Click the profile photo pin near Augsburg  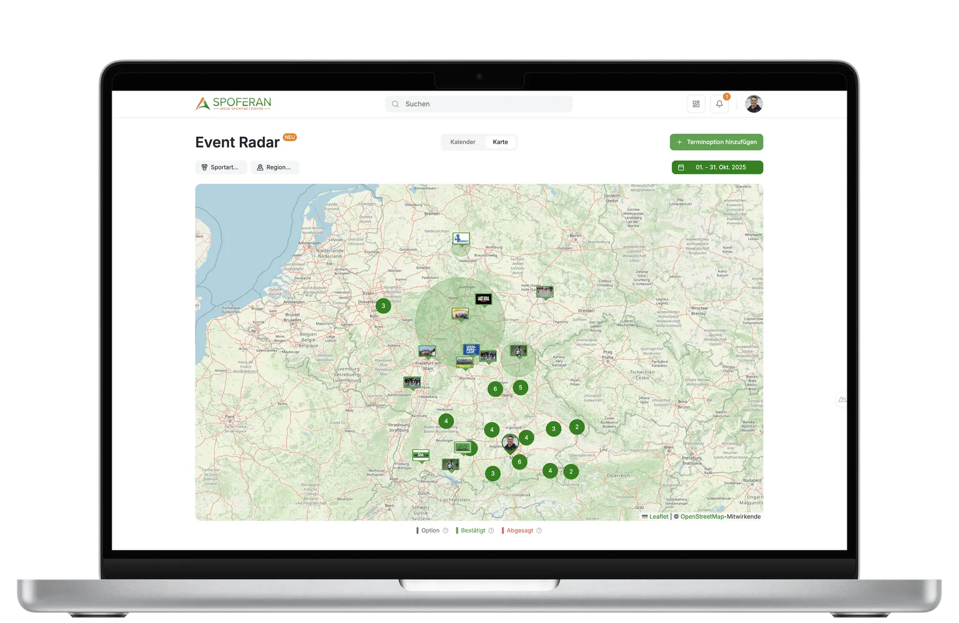[510, 443]
